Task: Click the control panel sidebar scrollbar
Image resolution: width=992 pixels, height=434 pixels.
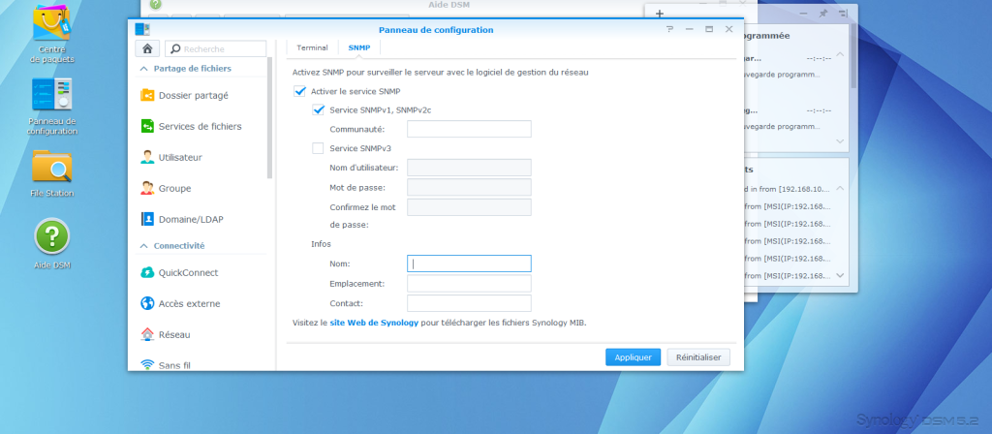Action: point(270,117)
